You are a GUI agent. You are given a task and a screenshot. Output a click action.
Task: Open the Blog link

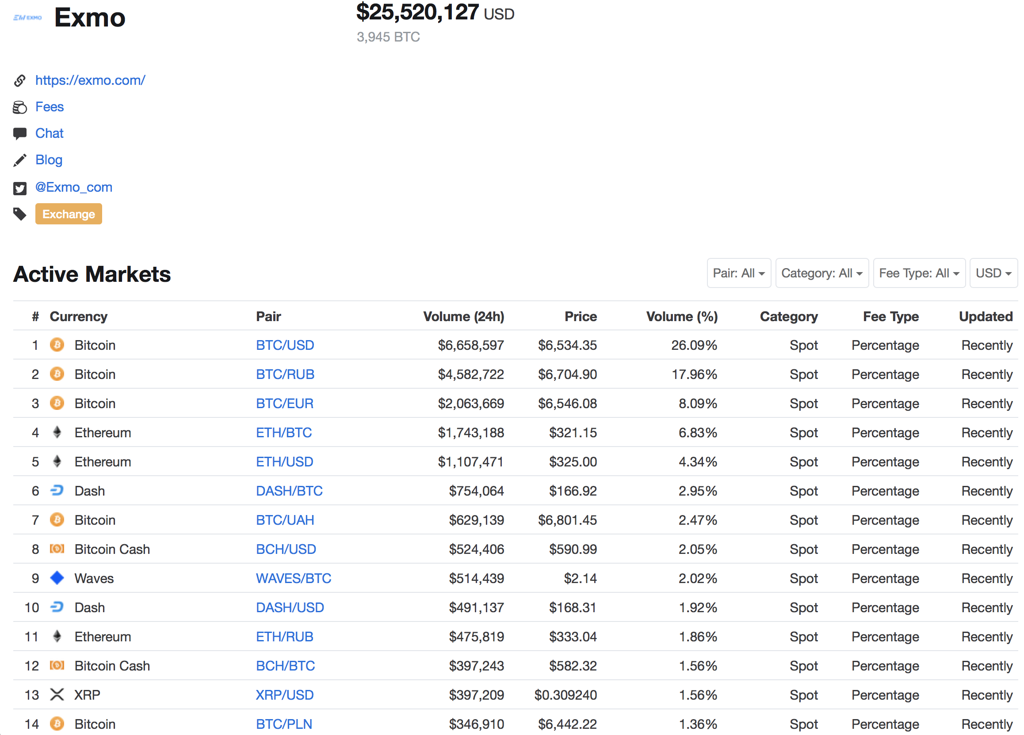[x=49, y=160]
